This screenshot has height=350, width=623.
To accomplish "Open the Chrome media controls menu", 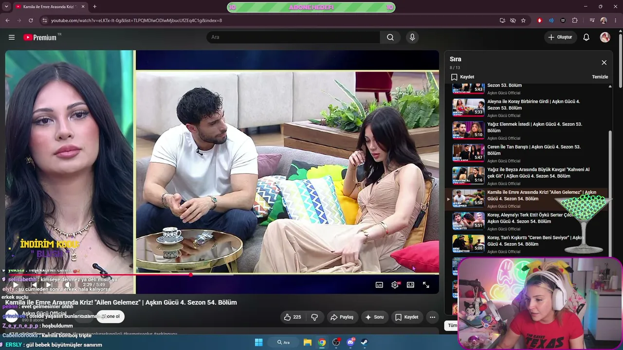I will 592,20.
